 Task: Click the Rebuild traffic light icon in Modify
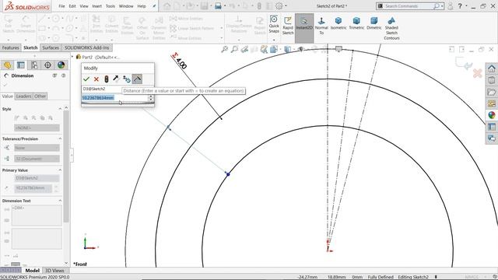point(107,79)
